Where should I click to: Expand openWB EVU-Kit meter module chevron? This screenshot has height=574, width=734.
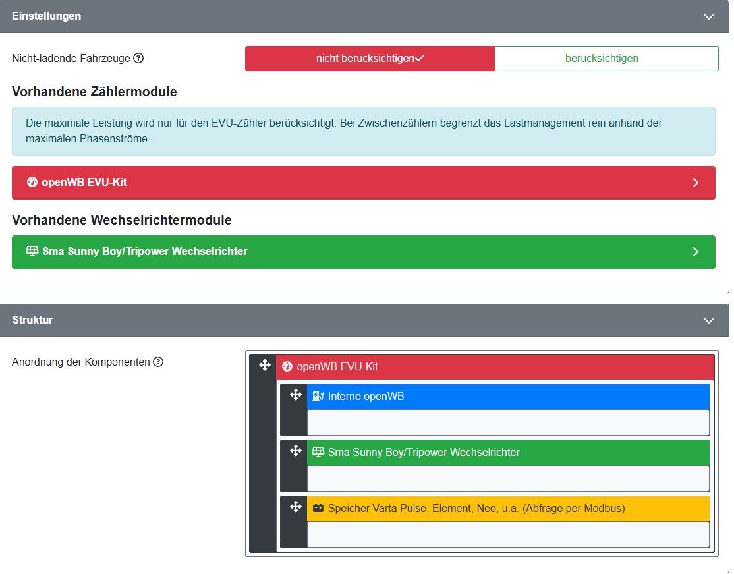click(x=696, y=183)
